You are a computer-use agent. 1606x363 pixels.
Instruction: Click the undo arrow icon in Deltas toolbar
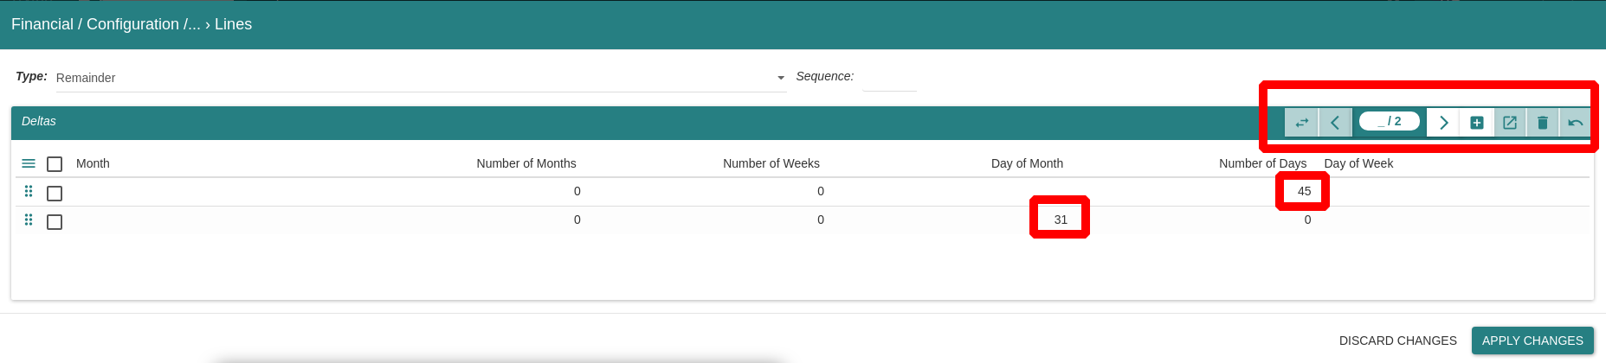click(1576, 123)
